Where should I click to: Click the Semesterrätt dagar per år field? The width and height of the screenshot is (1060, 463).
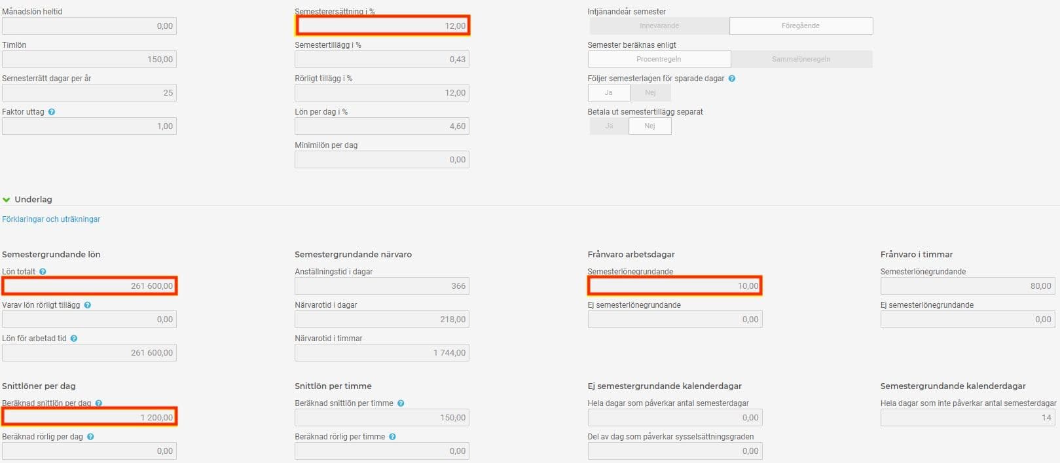click(89, 93)
